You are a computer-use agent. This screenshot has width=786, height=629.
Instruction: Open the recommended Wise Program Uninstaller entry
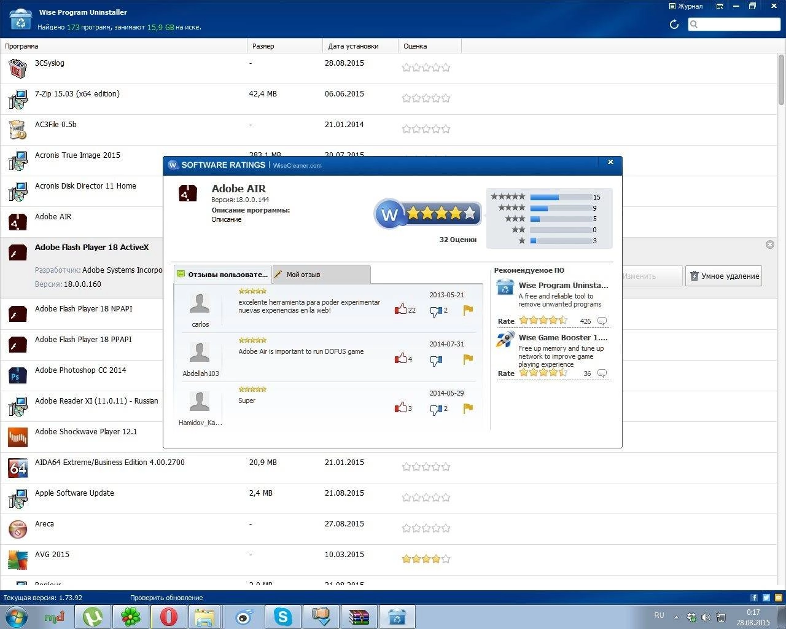[x=563, y=285]
